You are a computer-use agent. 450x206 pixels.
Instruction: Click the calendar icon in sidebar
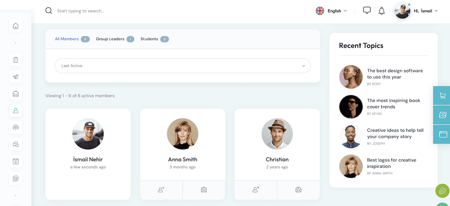click(x=15, y=161)
